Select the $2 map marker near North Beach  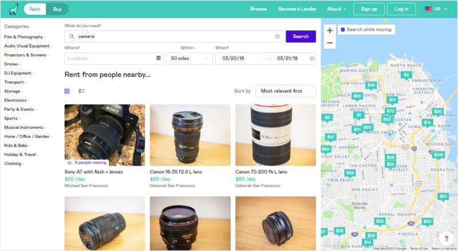click(x=406, y=75)
